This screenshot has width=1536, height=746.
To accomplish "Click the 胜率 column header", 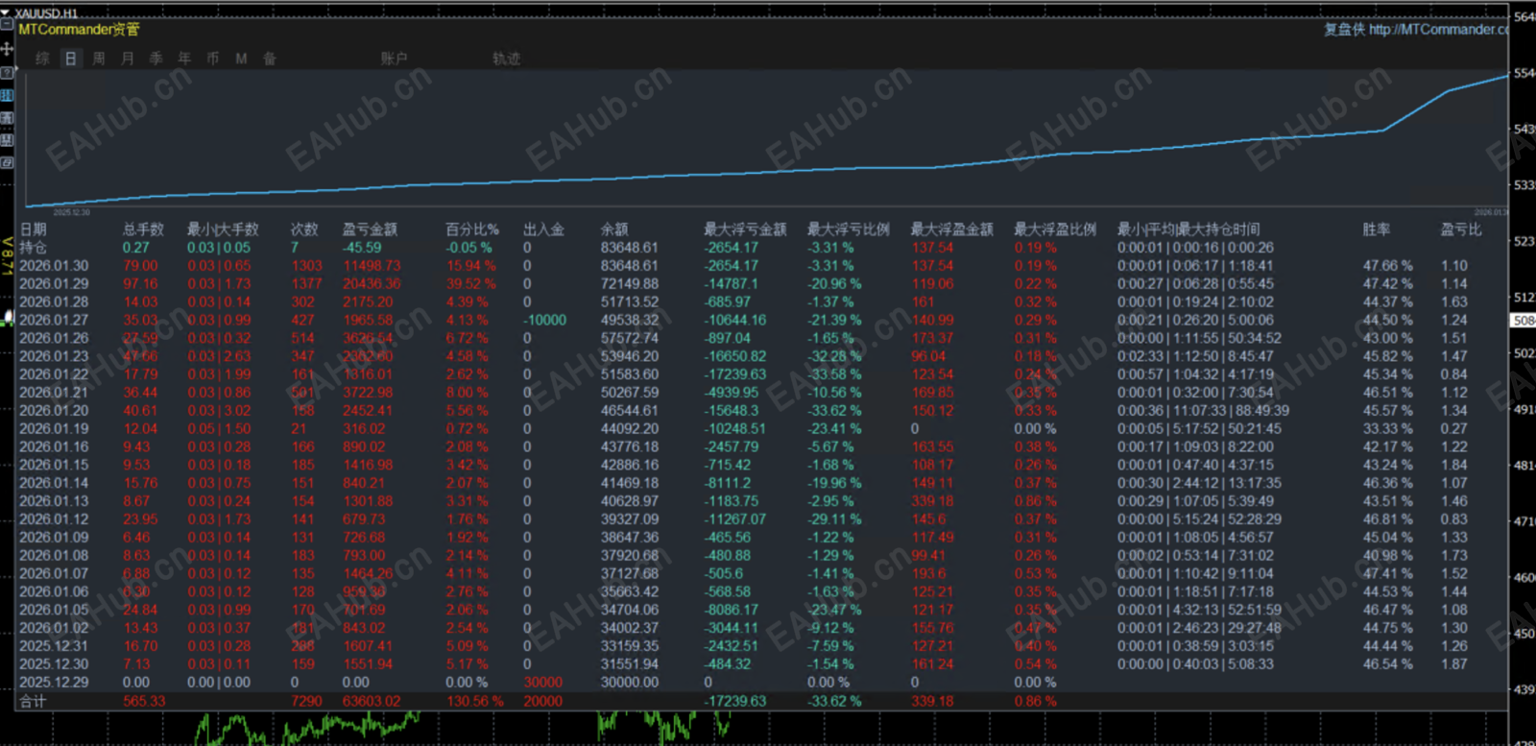I will [x=1377, y=229].
